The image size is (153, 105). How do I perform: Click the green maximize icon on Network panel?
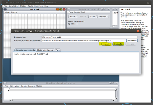click(61, 9)
